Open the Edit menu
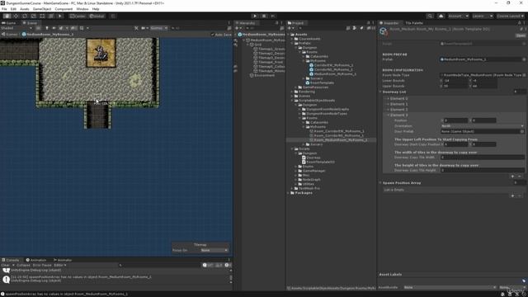Image resolution: width=528 pixels, height=297 pixels. [13, 9]
